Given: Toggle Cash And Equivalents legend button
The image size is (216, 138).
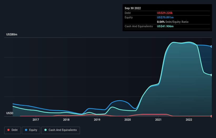Looking at the screenshot, I should pyautogui.click(x=61, y=130).
